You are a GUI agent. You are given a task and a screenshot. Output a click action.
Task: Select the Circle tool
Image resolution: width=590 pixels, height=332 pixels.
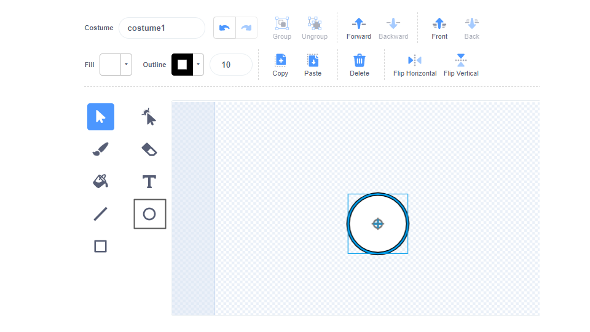click(149, 214)
